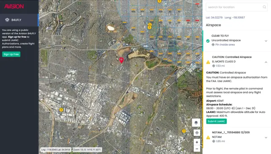
Task: Submit LAANC authorization request
Action: (216, 121)
